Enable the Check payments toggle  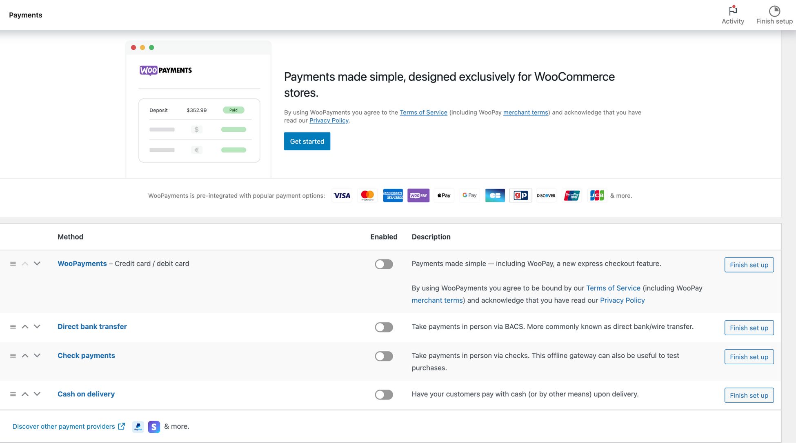tap(384, 356)
